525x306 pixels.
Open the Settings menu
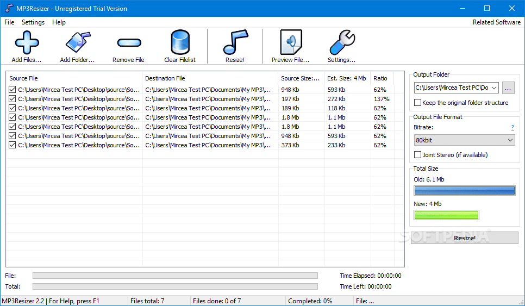click(33, 22)
